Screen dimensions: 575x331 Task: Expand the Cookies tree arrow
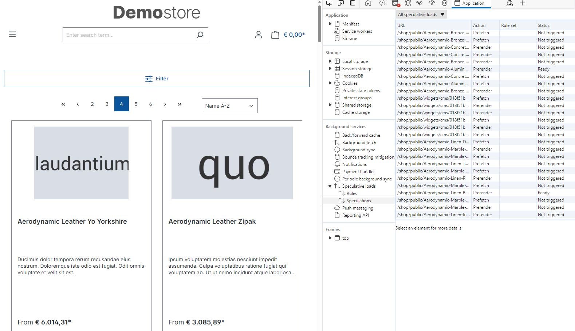(330, 83)
